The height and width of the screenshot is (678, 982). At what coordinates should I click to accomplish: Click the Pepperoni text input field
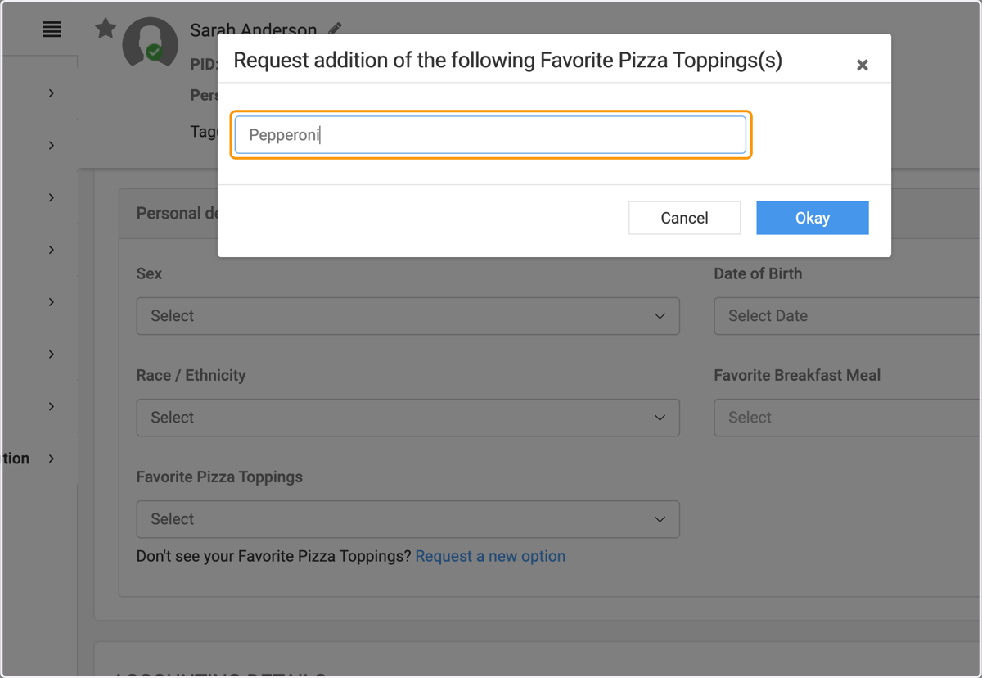(x=490, y=135)
